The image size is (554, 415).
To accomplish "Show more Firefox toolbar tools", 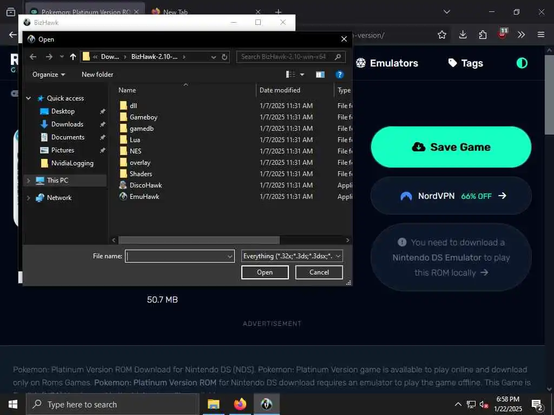I will pyautogui.click(x=521, y=35).
